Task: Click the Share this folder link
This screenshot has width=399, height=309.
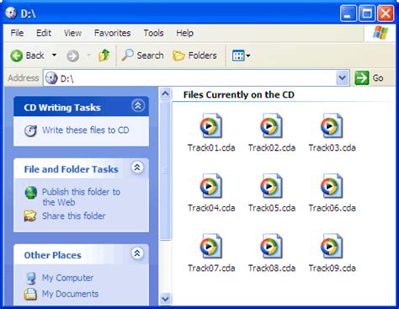Action: point(73,216)
